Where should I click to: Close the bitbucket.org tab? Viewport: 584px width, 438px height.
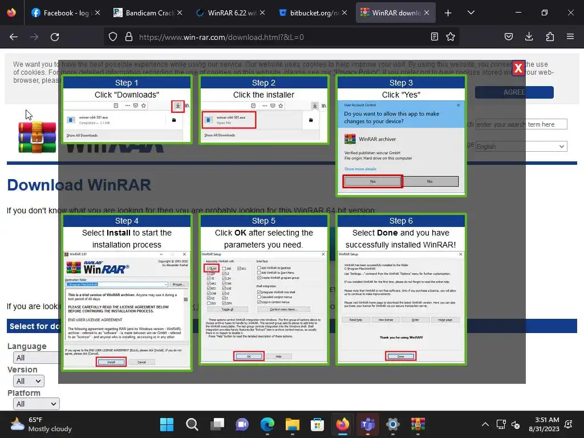[x=344, y=13]
